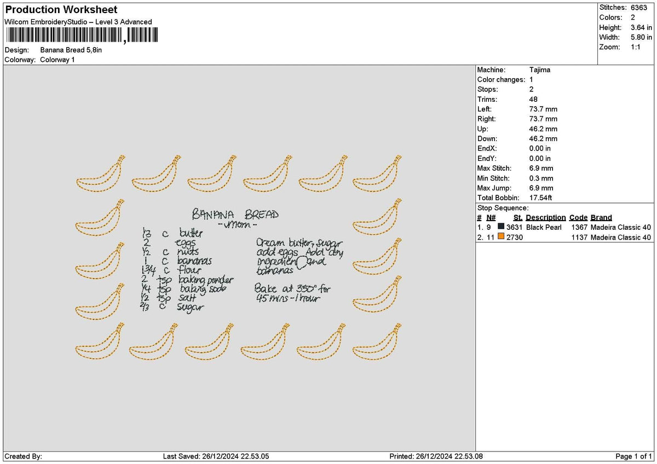Click the orange 2730 thread swatch

pos(502,236)
